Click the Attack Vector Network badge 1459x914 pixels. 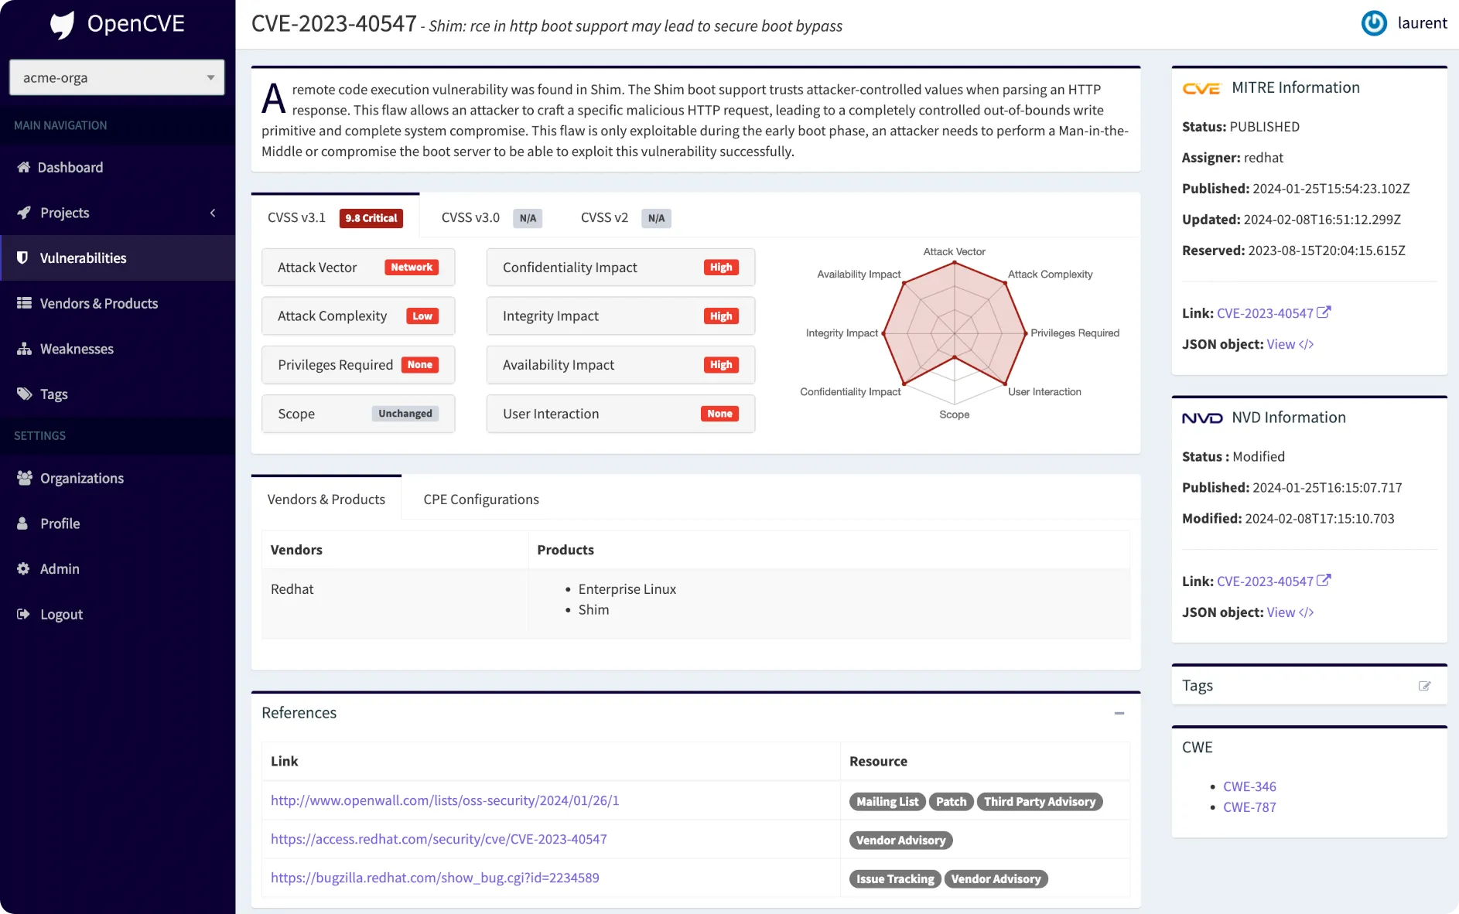click(412, 267)
